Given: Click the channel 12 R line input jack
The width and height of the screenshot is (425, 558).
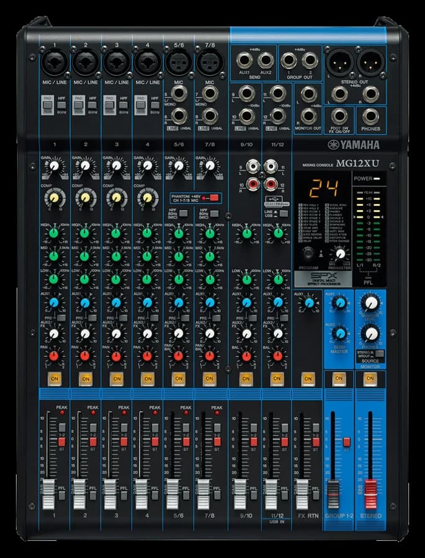Looking at the screenshot, I should (x=278, y=116).
